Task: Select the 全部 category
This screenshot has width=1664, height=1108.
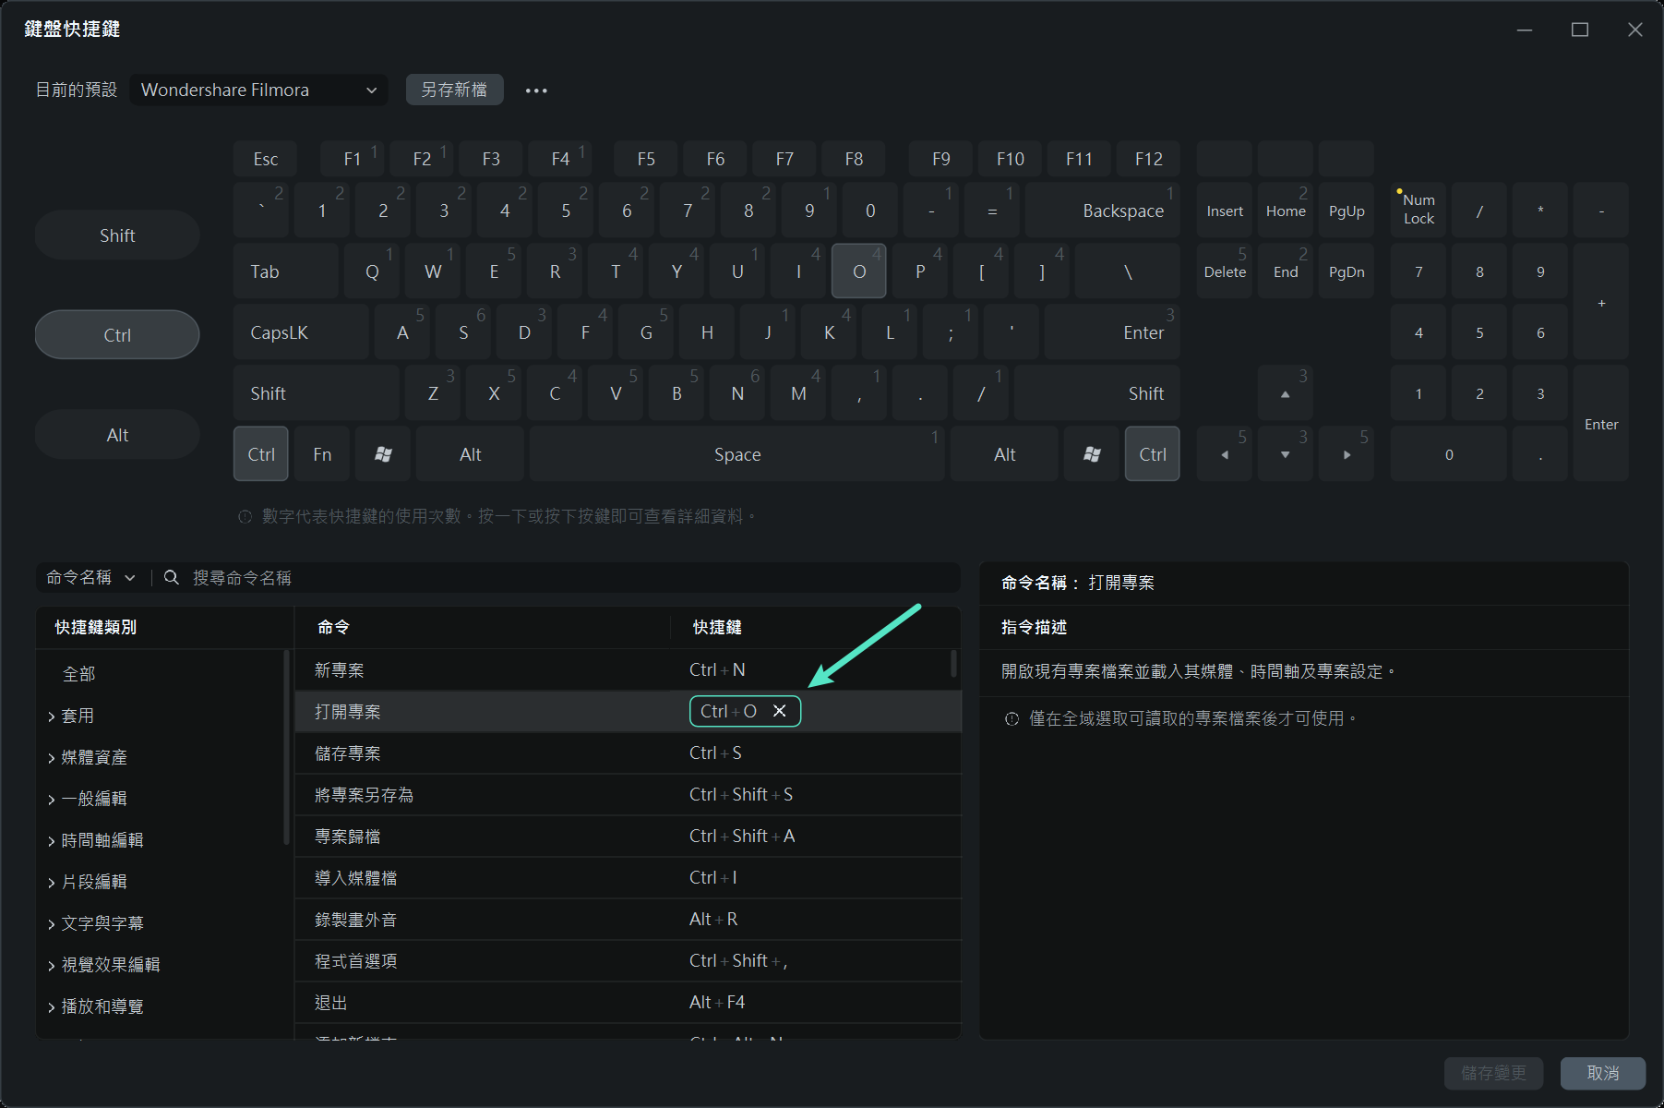Action: (x=79, y=674)
